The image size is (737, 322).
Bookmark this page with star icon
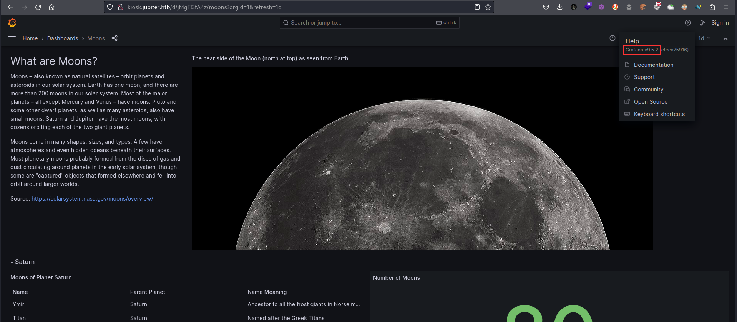pos(488,7)
